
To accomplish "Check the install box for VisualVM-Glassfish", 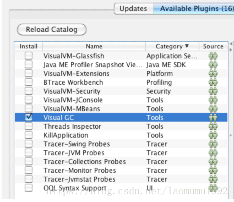I will point(29,56).
